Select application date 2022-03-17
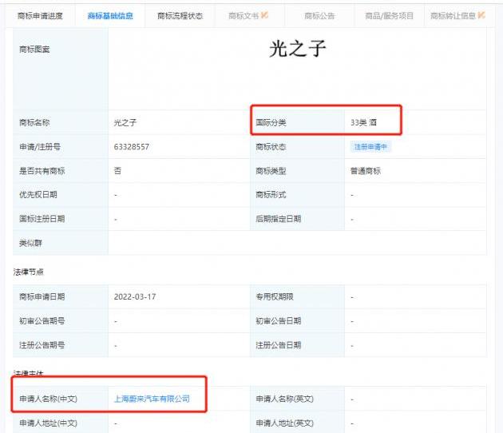This screenshot has height=433, width=503. point(135,296)
